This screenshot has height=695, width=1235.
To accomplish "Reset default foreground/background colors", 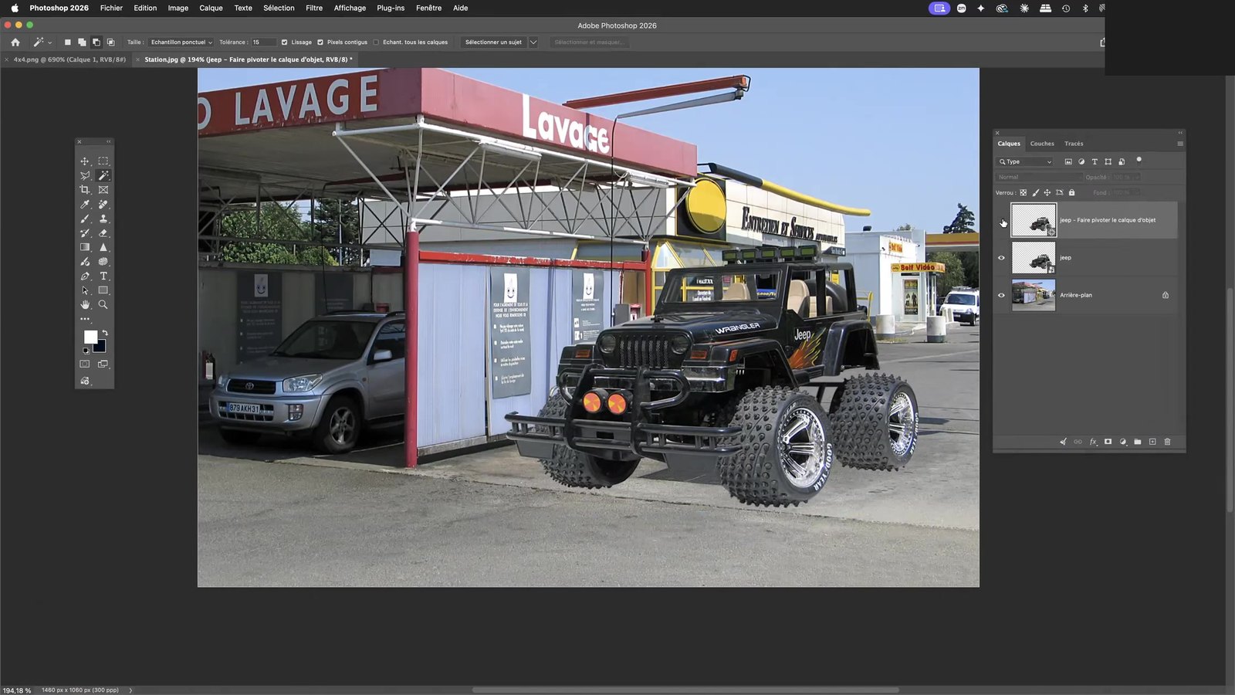I will (85, 351).
